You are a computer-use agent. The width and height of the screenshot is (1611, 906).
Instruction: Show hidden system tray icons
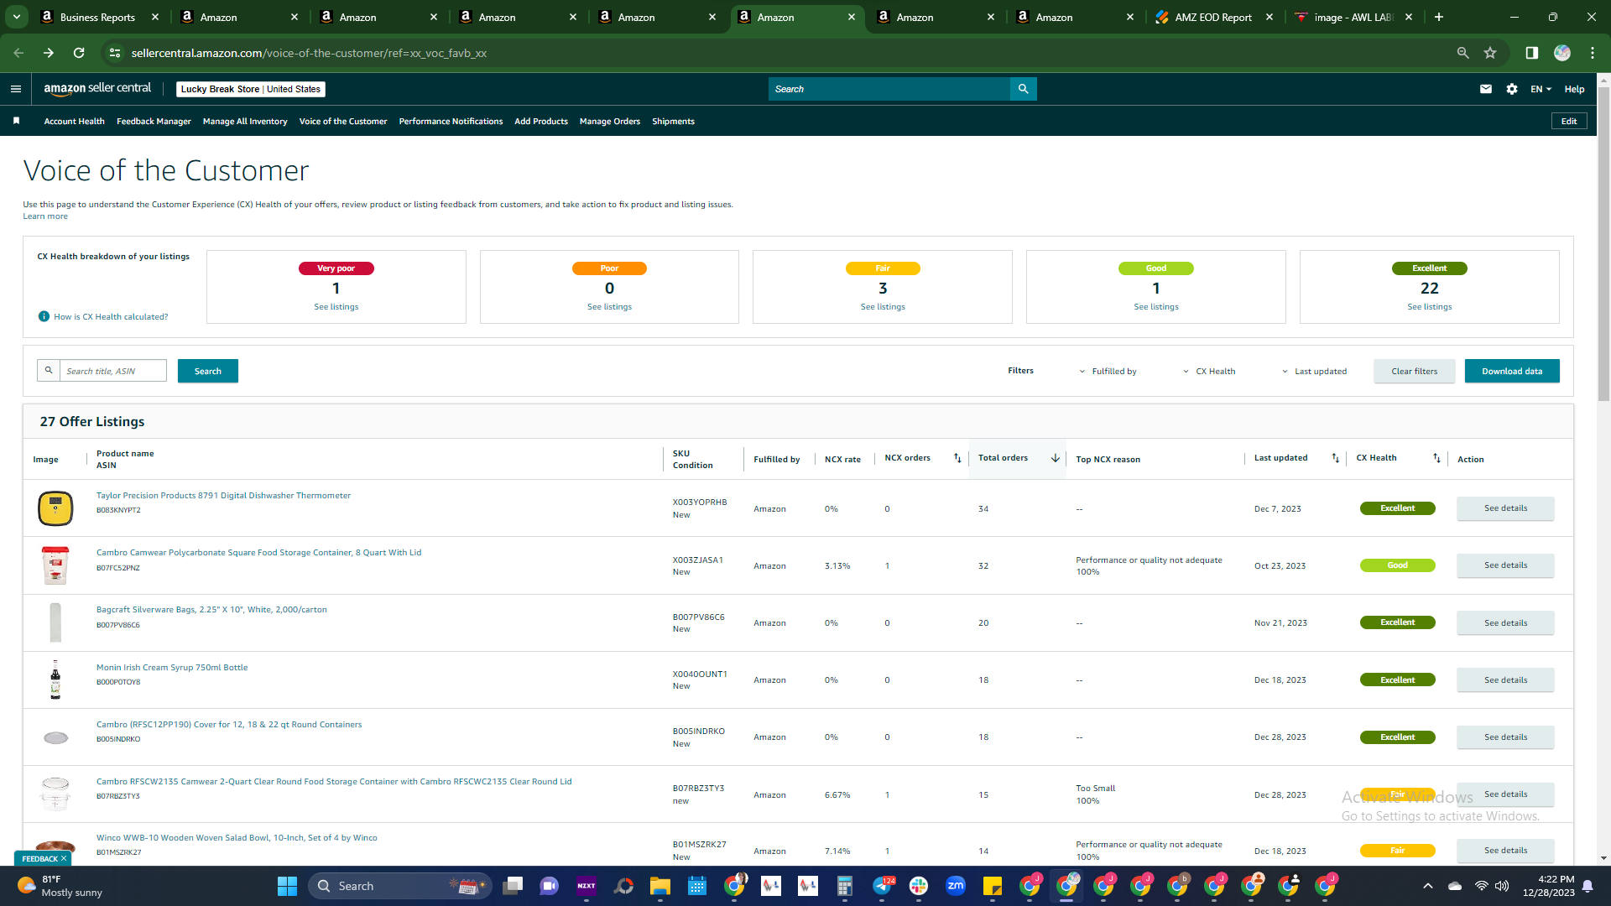pyautogui.click(x=1428, y=886)
